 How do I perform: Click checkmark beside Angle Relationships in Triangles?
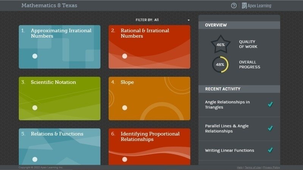[x=270, y=104]
